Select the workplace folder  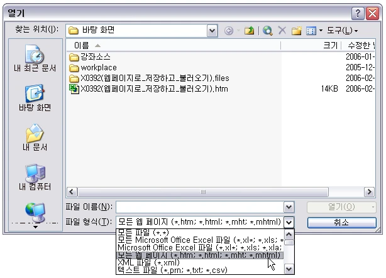93,68
